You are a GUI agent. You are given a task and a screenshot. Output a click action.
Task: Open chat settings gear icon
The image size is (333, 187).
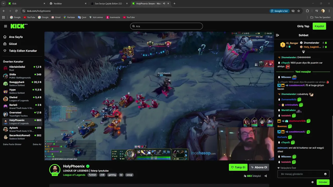(x=312, y=182)
